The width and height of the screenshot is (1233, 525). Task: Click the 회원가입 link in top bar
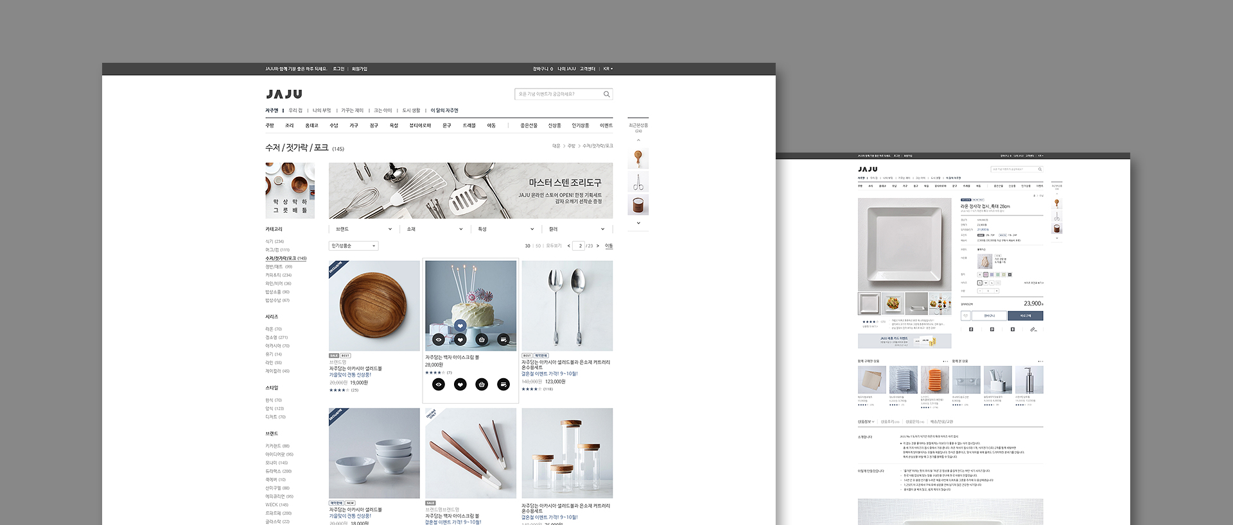(360, 69)
